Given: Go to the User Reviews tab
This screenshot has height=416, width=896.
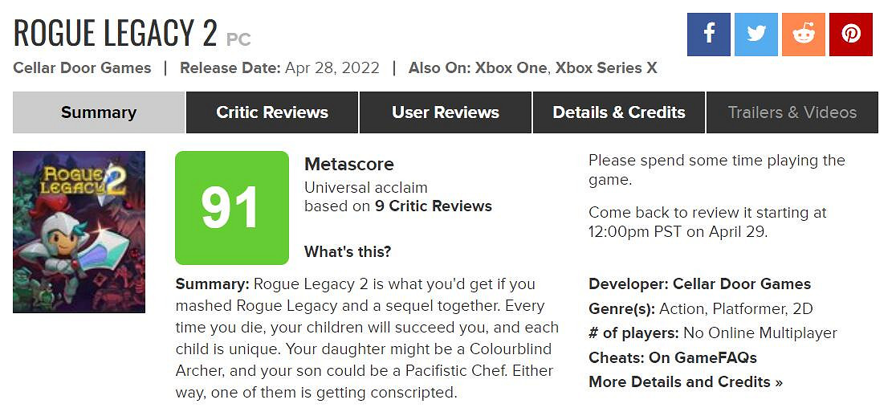Looking at the screenshot, I should (x=446, y=112).
